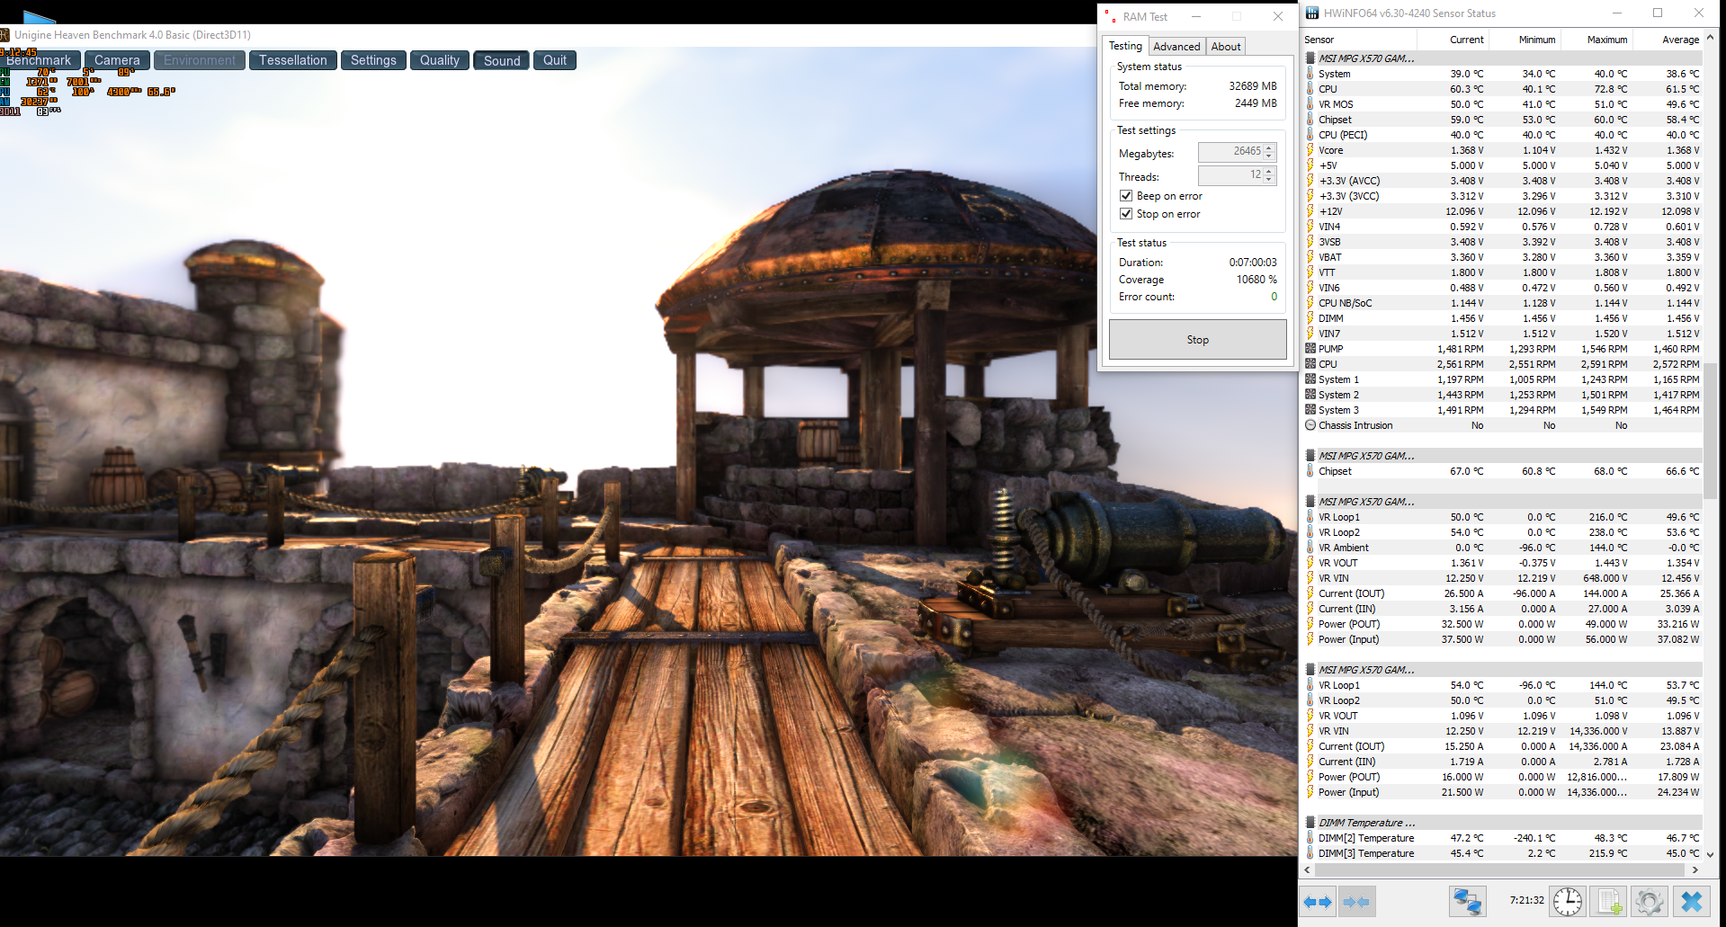Click the logging sheet with plus icon
Screen dimensions: 1726x927
pyautogui.click(x=1608, y=901)
